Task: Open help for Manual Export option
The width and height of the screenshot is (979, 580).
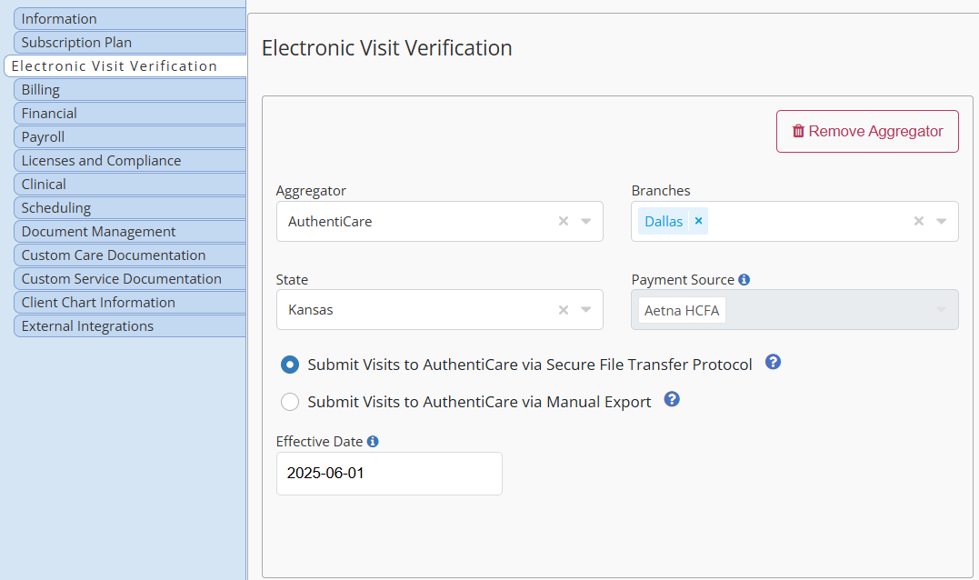Action: pyautogui.click(x=672, y=400)
